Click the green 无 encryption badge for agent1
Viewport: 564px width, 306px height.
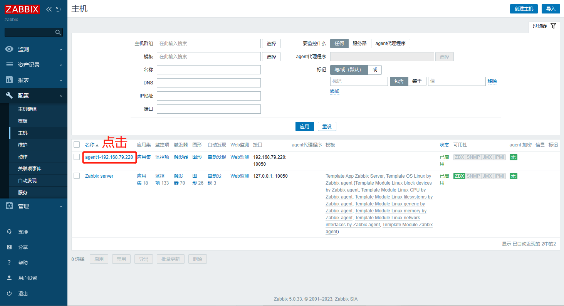pyautogui.click(x=513, y=157)
